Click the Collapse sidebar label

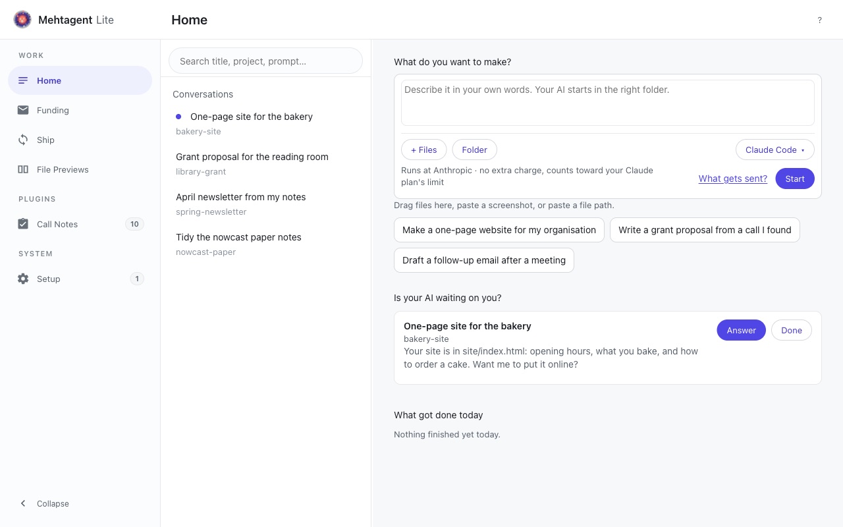[53, 503]
